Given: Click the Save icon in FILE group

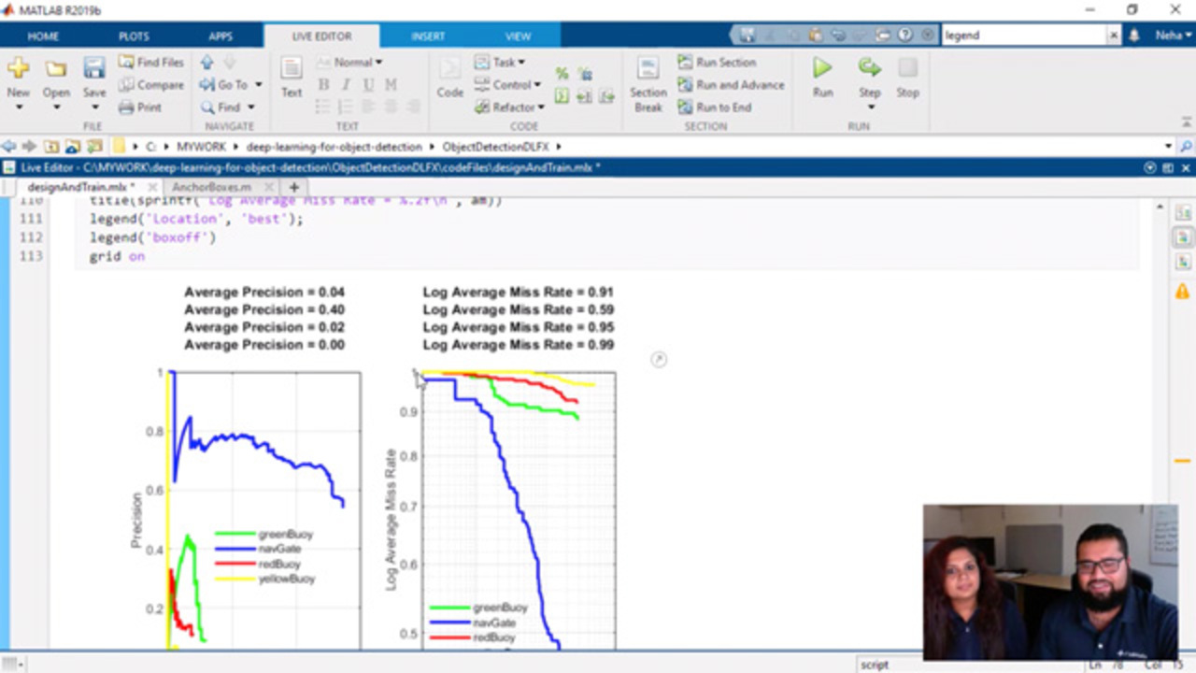Looking at the screenshot, I should (94, 68).
